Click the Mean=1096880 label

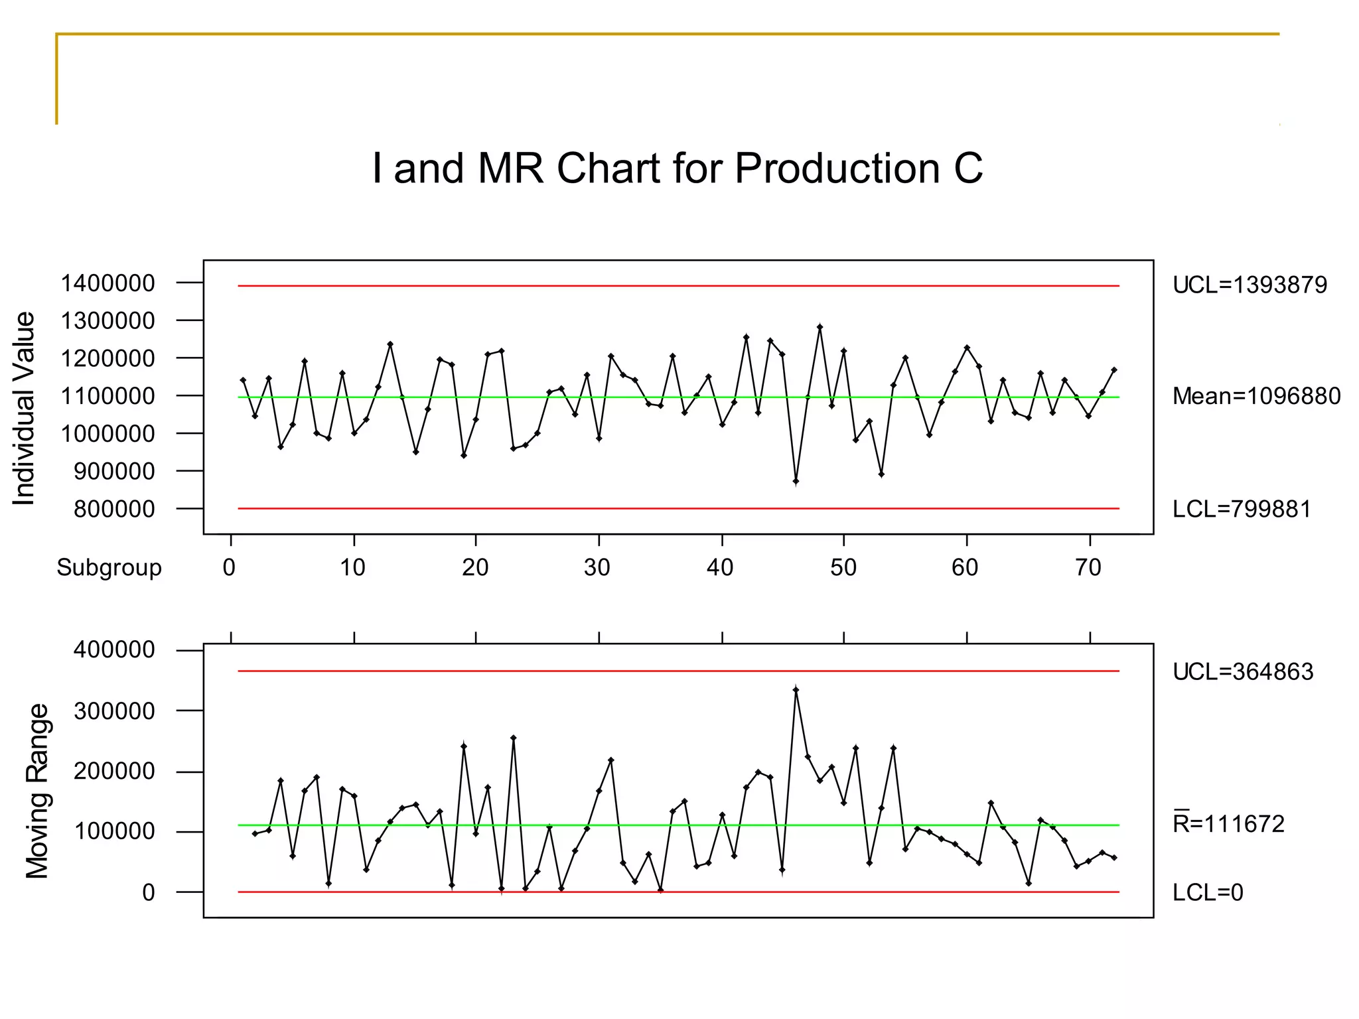1256,396
